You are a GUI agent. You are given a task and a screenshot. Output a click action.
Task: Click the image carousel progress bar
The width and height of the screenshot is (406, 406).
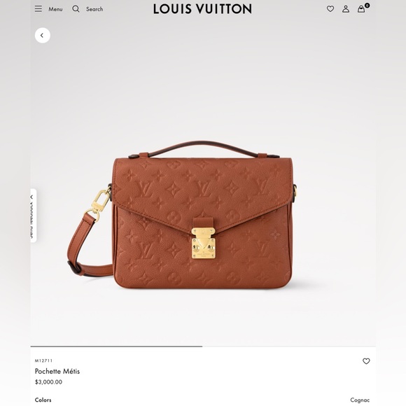pyautogui.click(x=203, y=346)
